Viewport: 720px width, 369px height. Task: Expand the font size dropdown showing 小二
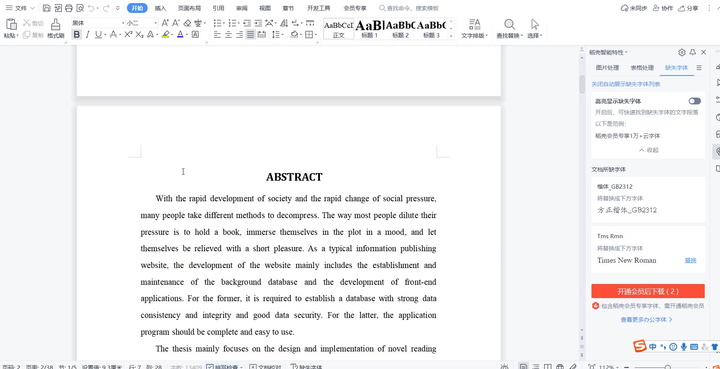click(x=155, y=23)
